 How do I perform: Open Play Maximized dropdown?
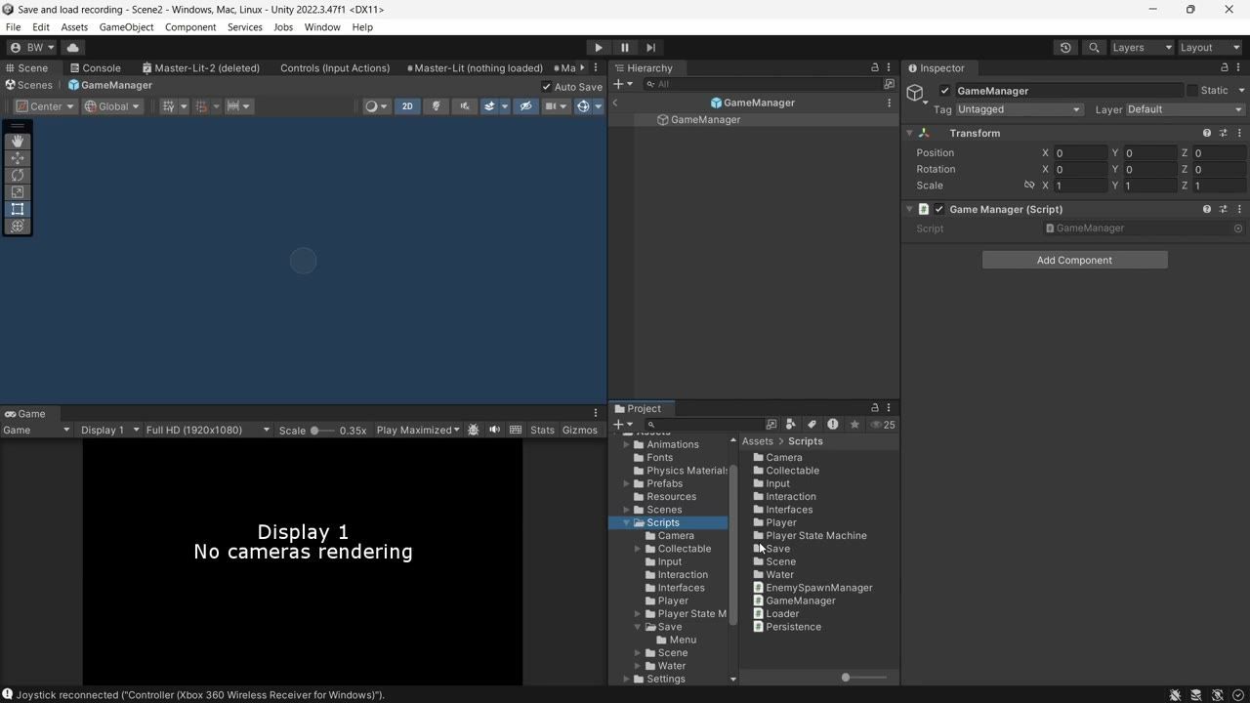coord(417,430)
